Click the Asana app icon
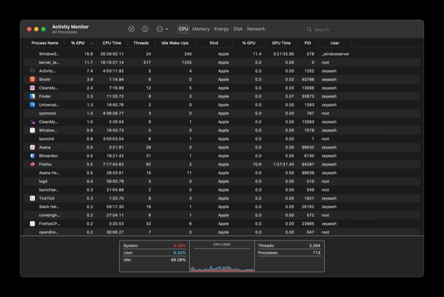Screen dimensions: 444x297 pos(33,147)
